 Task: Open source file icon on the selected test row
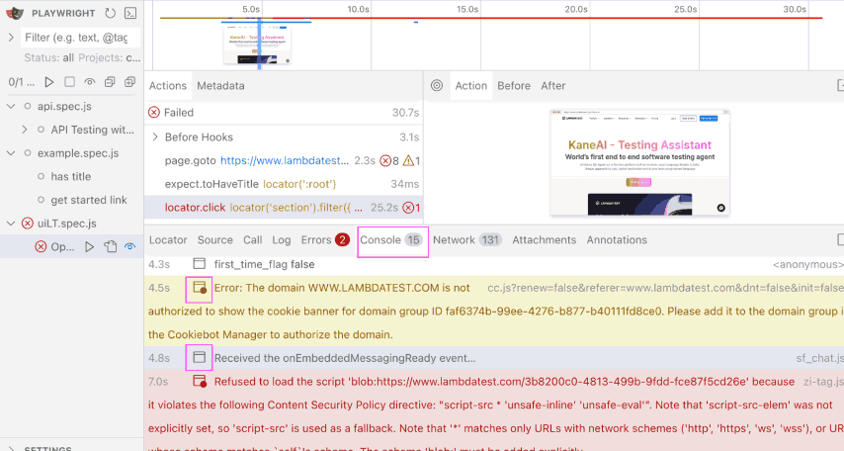[110, 246]
